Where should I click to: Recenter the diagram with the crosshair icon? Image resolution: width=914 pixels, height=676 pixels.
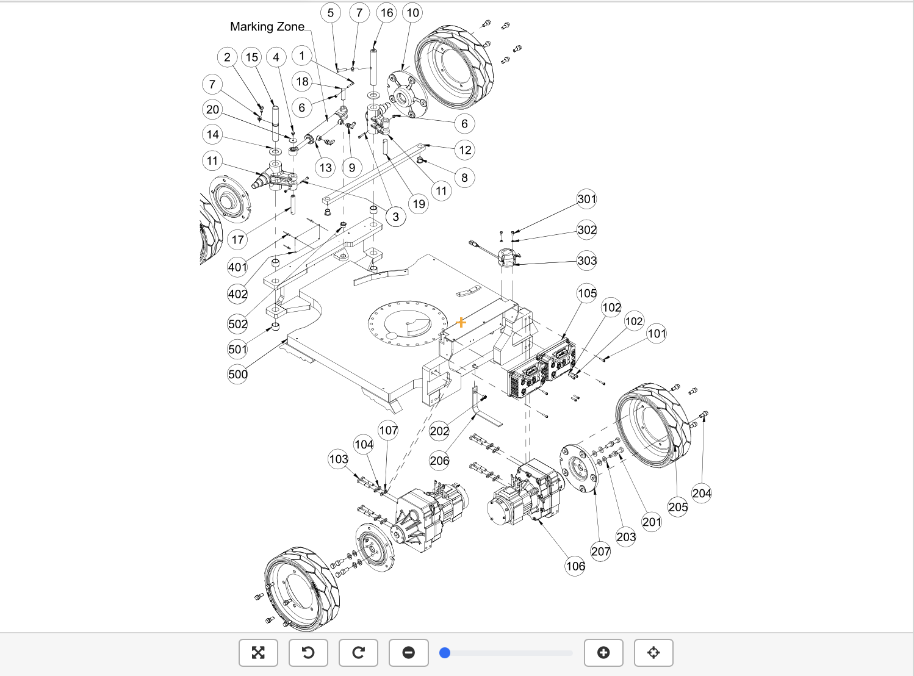[653, 653]
